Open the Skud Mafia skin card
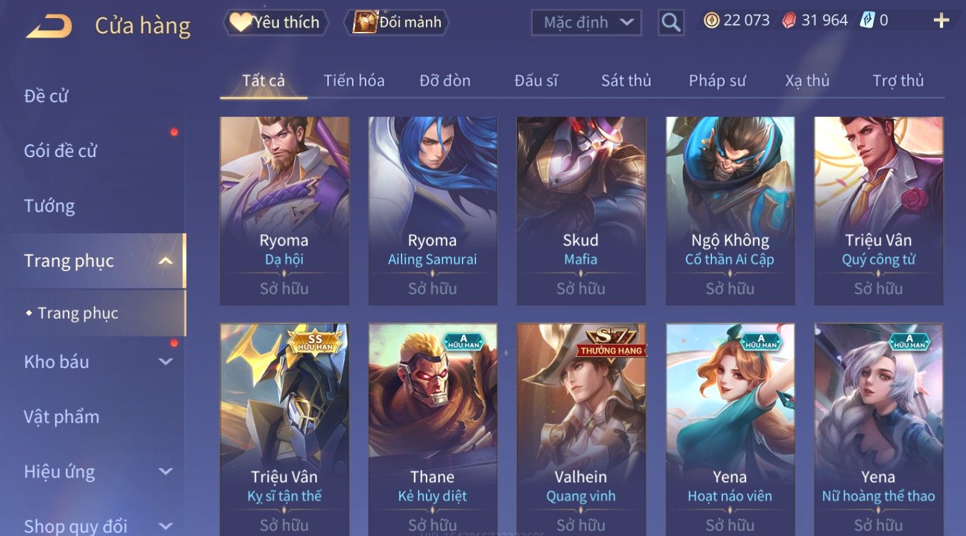This screenshot has height=536, width=966. (x=581, y=211)
